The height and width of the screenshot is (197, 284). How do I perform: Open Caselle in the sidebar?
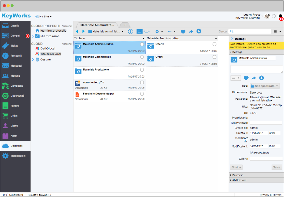15,26
